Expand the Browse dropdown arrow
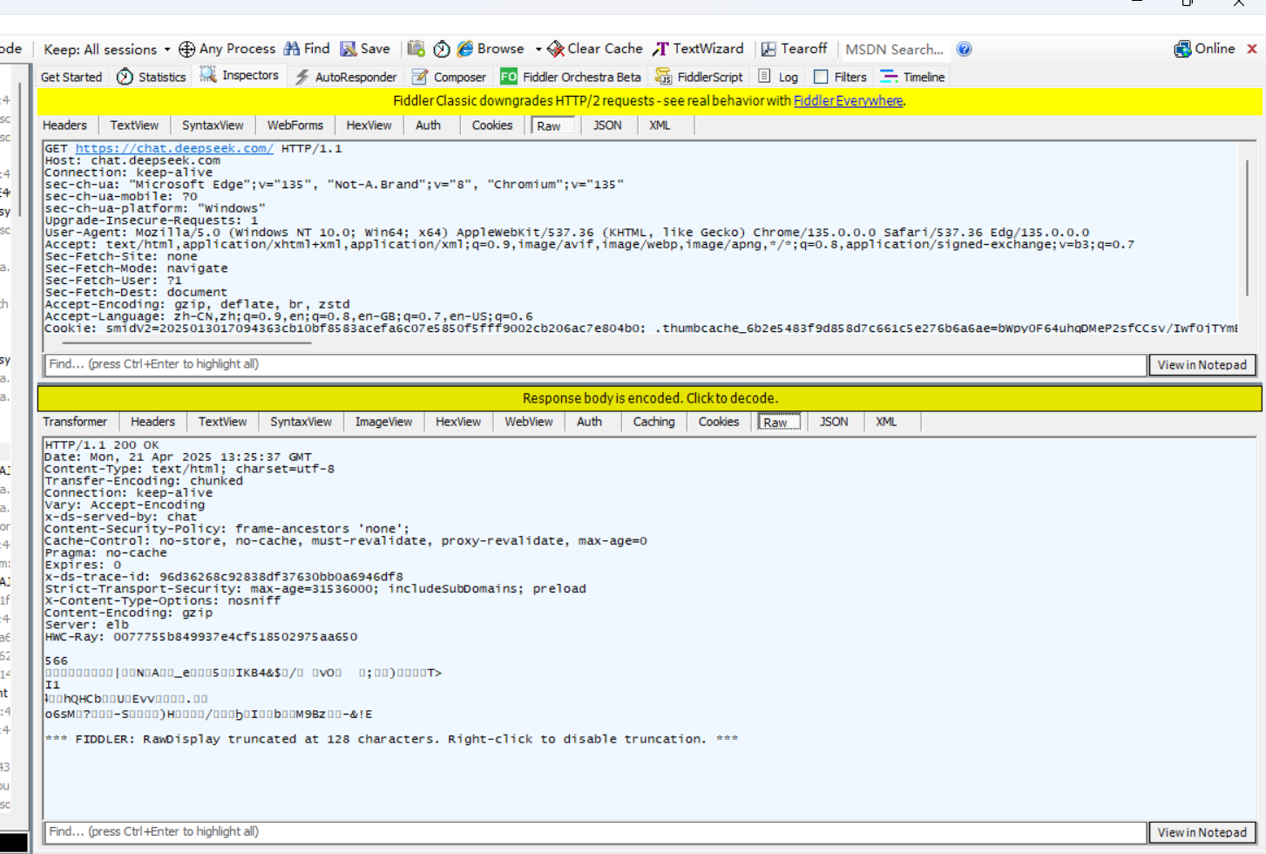Viewport: 1266px width, 854px height. pyautogui.click(x=538, y=49)
